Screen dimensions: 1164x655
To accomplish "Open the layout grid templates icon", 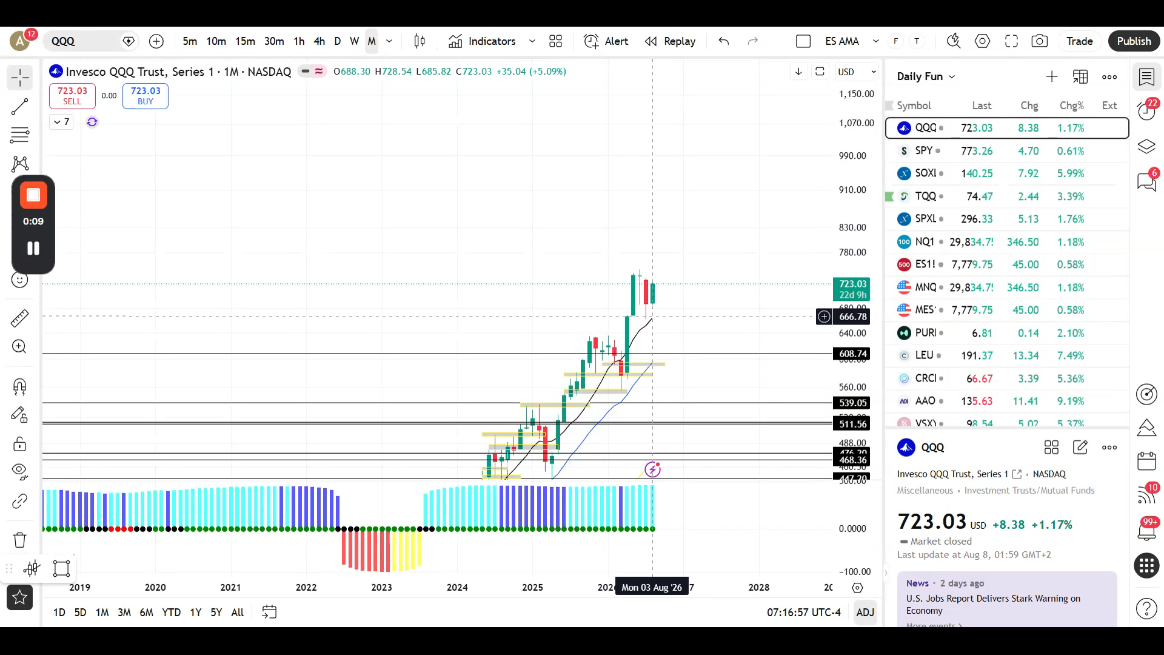I will [x=555, y=41].
